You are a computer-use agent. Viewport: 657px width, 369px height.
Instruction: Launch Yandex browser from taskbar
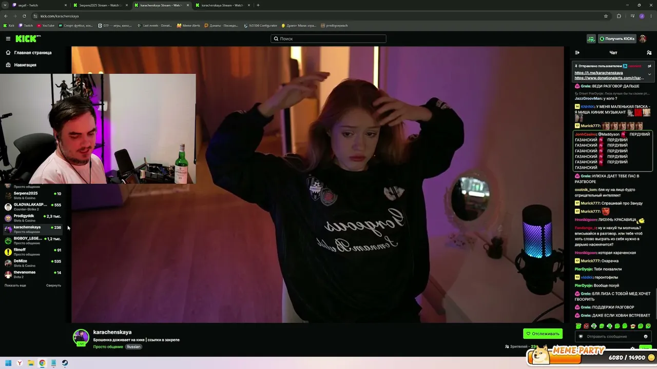tap(20, 363)
